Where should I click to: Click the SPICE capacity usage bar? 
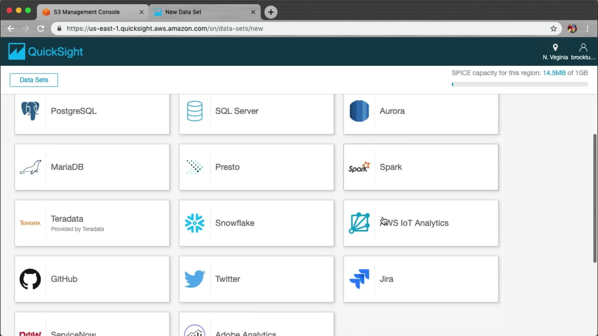coord(520,84)
